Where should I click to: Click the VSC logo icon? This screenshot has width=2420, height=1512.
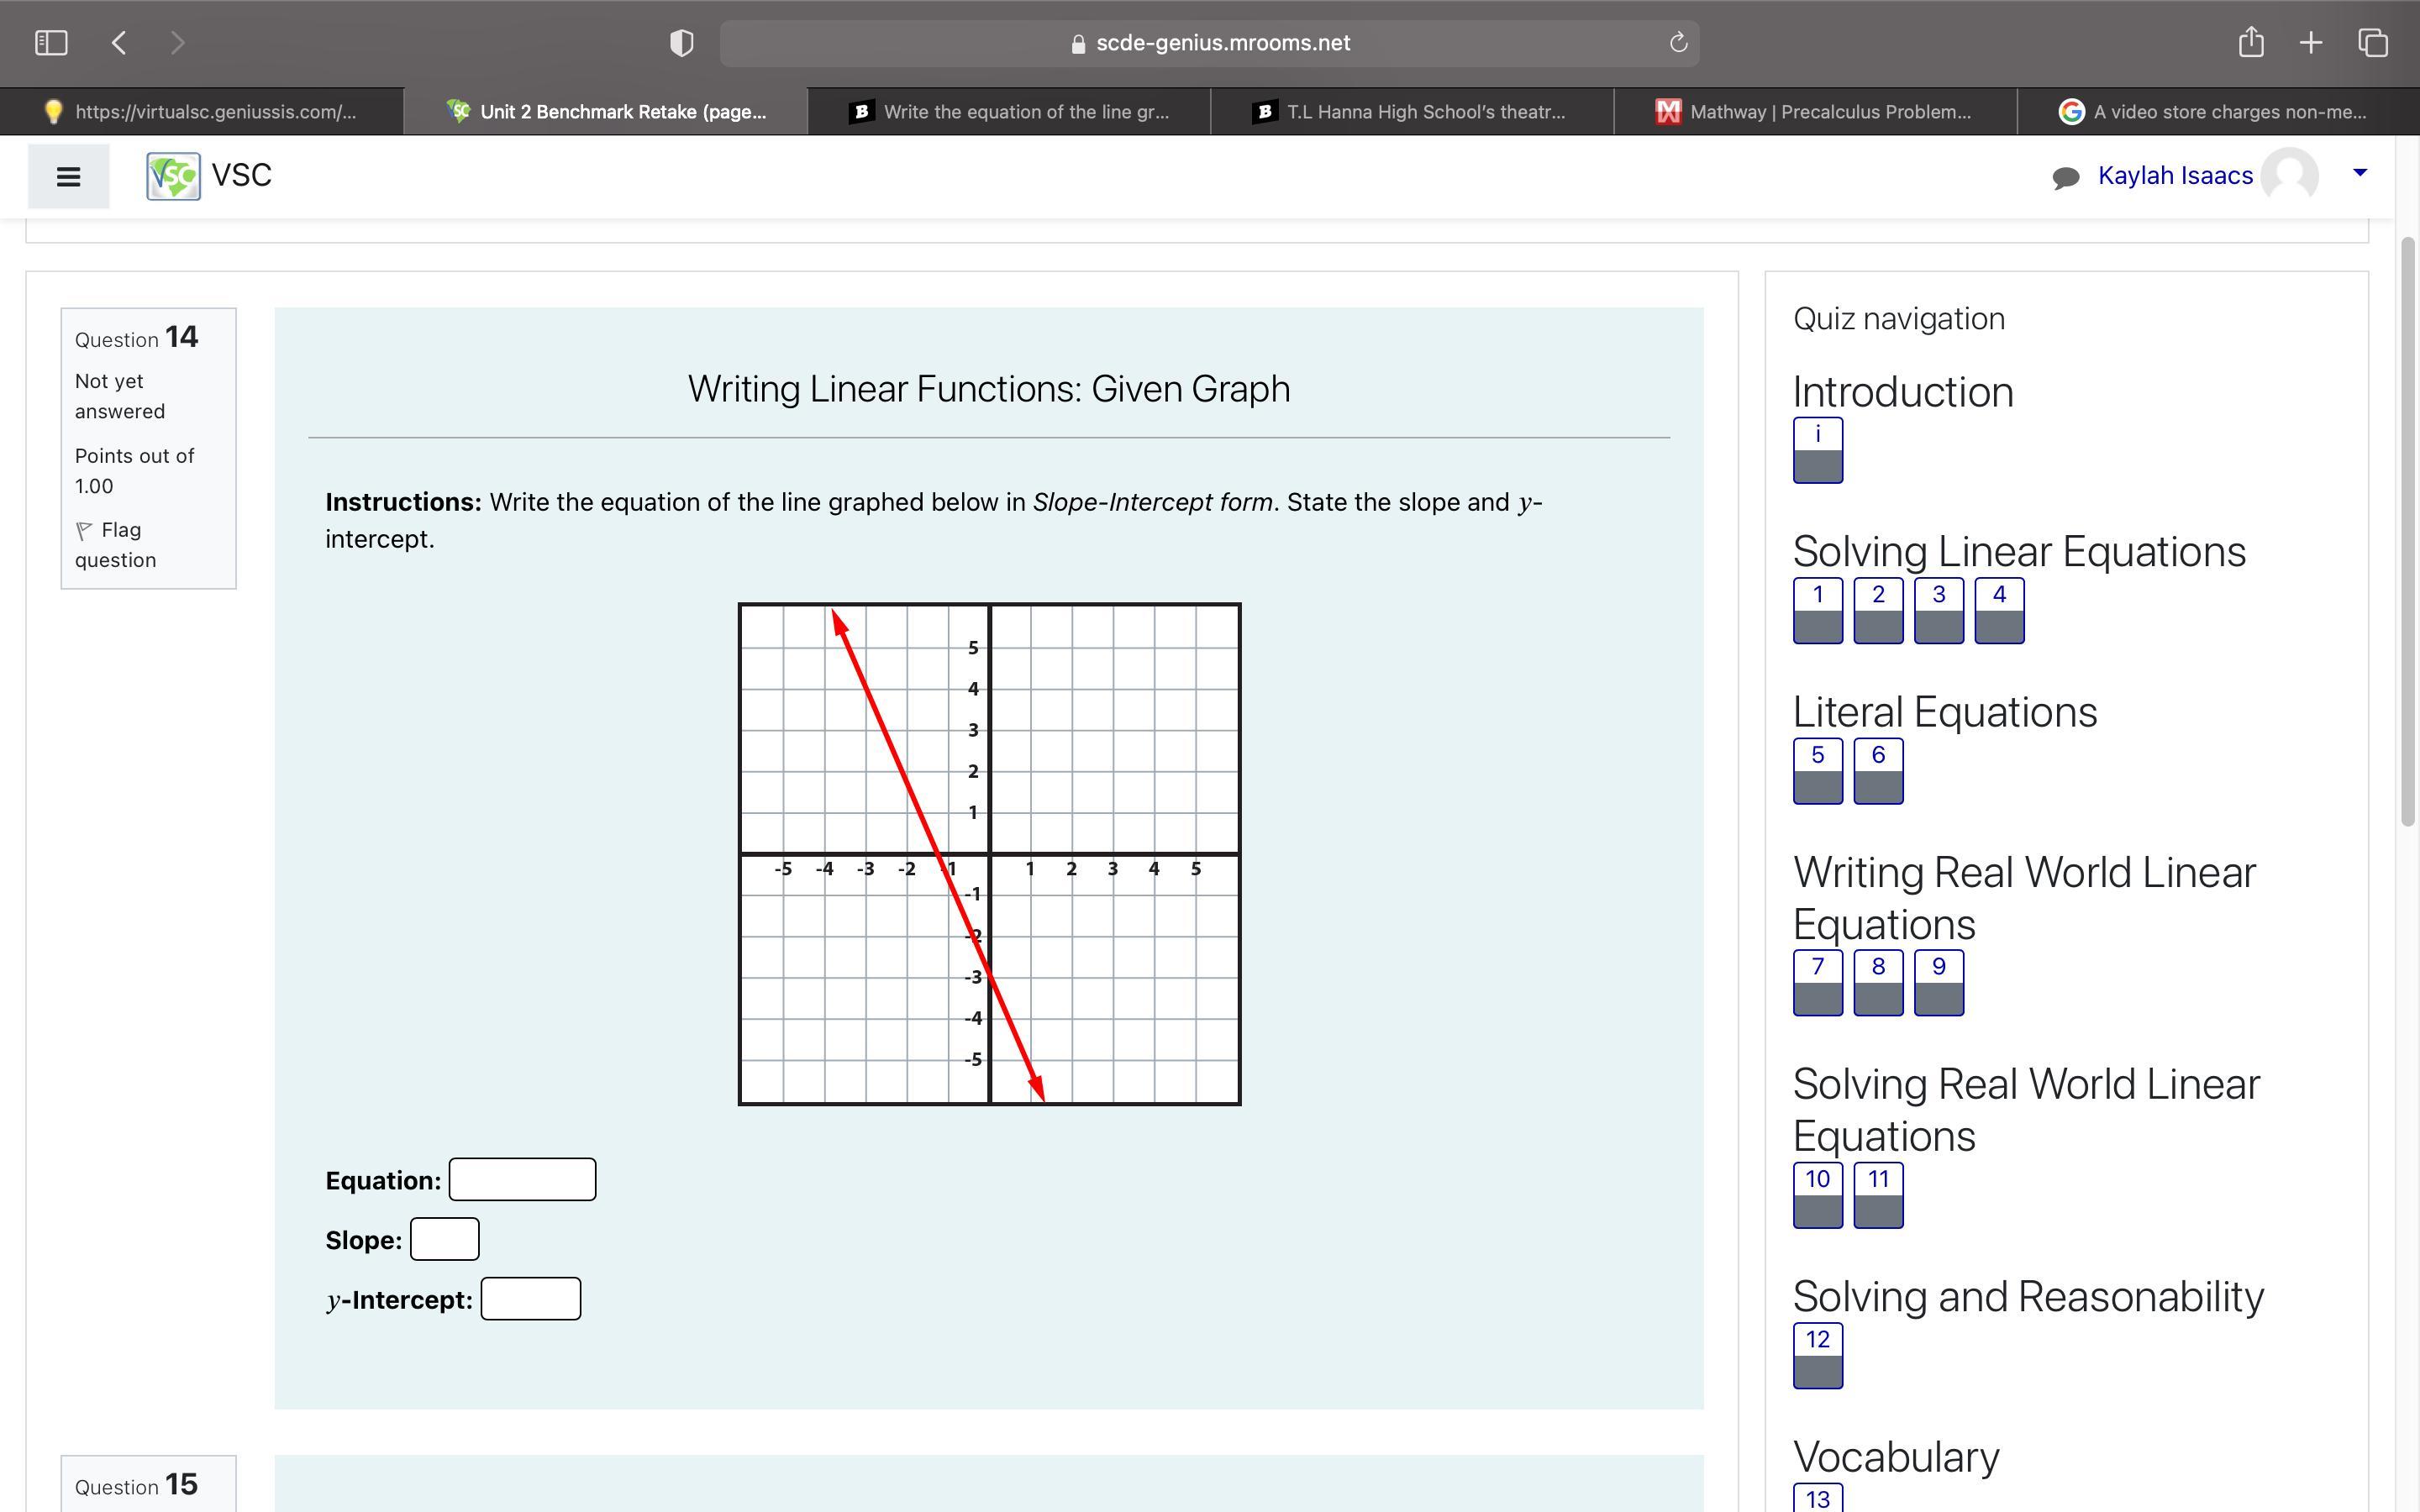[x=173, y=176]
